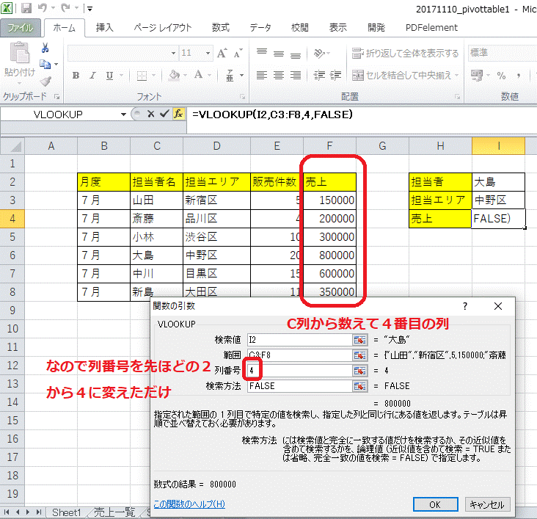Viewport: 537px width, 519px height.
Task: Open the 数式 ribbon tab
Action: (220, 28)
